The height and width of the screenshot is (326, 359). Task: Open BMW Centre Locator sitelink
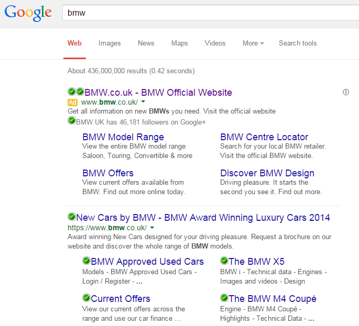(x=264, y=137)
